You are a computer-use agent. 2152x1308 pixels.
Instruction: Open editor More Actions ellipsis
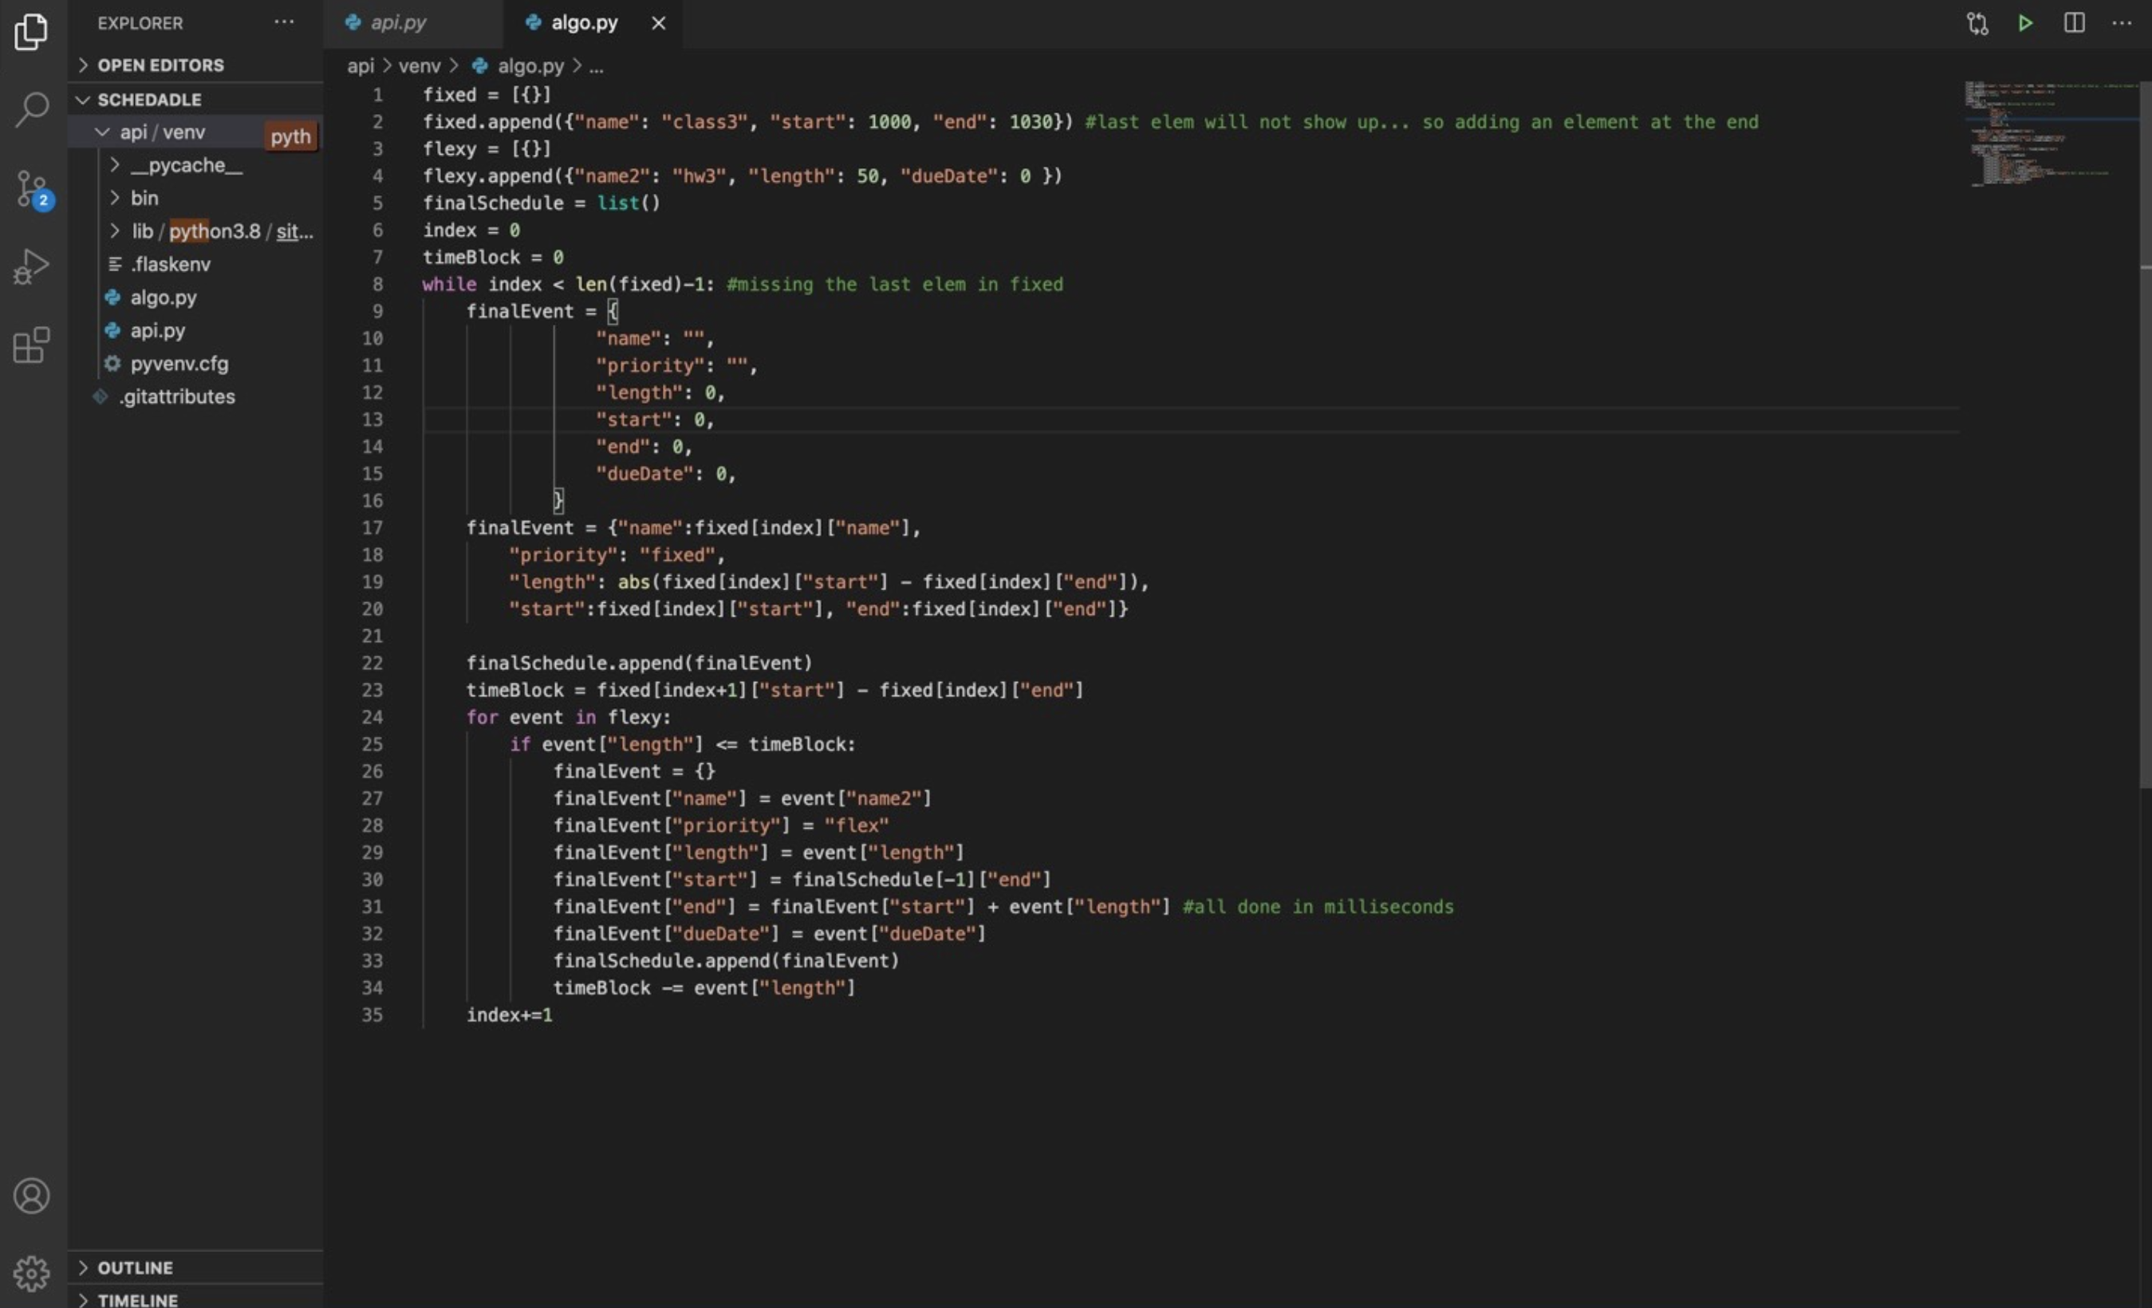tap(2122, 24)
